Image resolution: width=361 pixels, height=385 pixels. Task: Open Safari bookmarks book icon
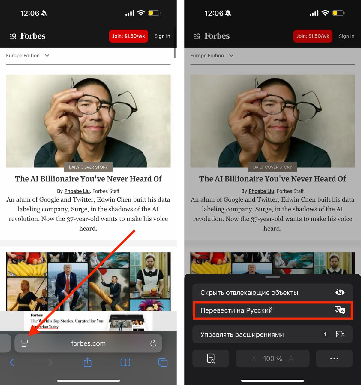point(125,362)
